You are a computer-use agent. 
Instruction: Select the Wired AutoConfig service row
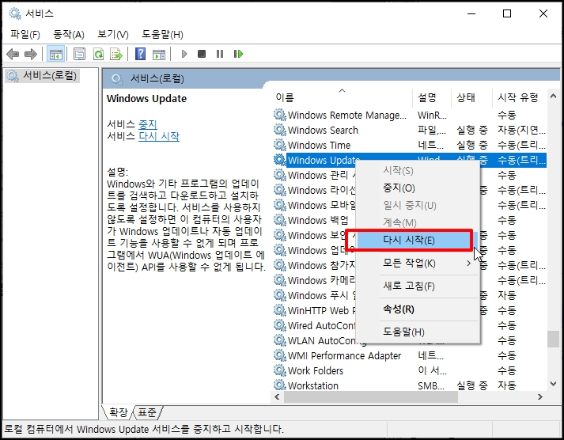(x=410, y=325)
